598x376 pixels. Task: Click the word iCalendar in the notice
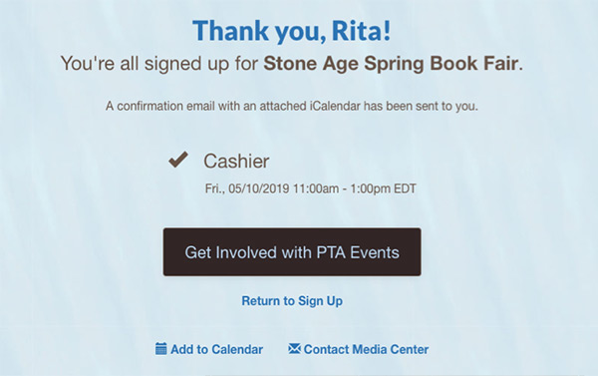pyautogui.click(x=335, y=106)
